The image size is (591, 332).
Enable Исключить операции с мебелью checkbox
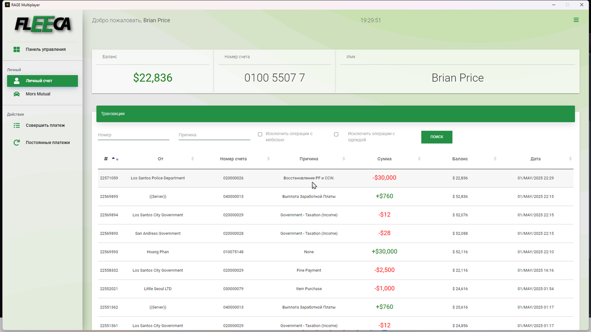[260, 134]
